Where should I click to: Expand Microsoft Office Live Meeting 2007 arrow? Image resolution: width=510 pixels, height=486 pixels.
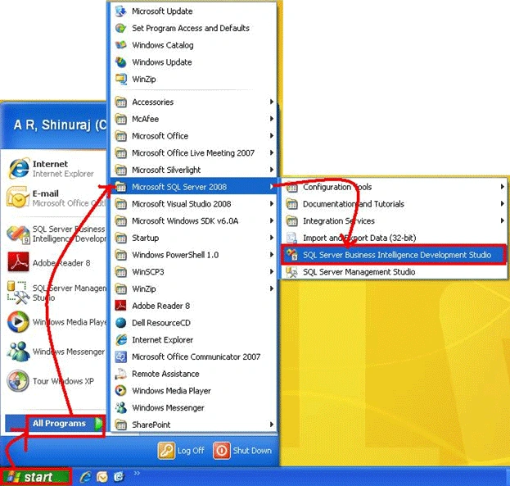pos(272,152)
